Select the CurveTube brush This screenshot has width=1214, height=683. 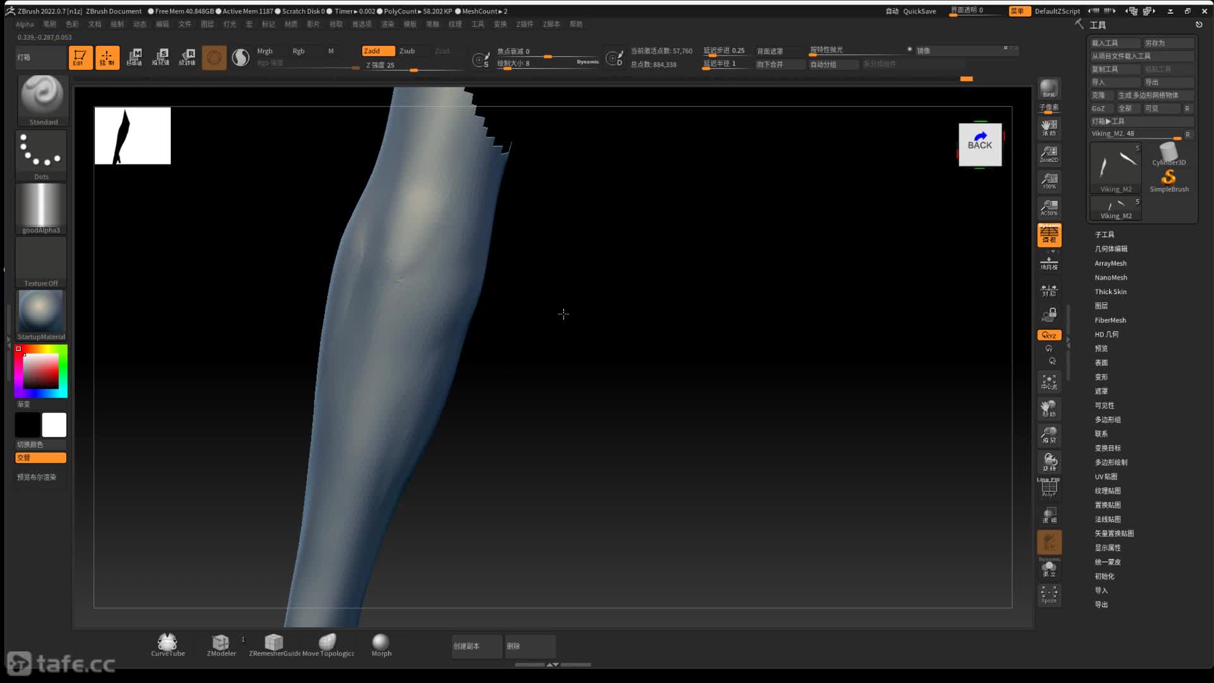168,645
